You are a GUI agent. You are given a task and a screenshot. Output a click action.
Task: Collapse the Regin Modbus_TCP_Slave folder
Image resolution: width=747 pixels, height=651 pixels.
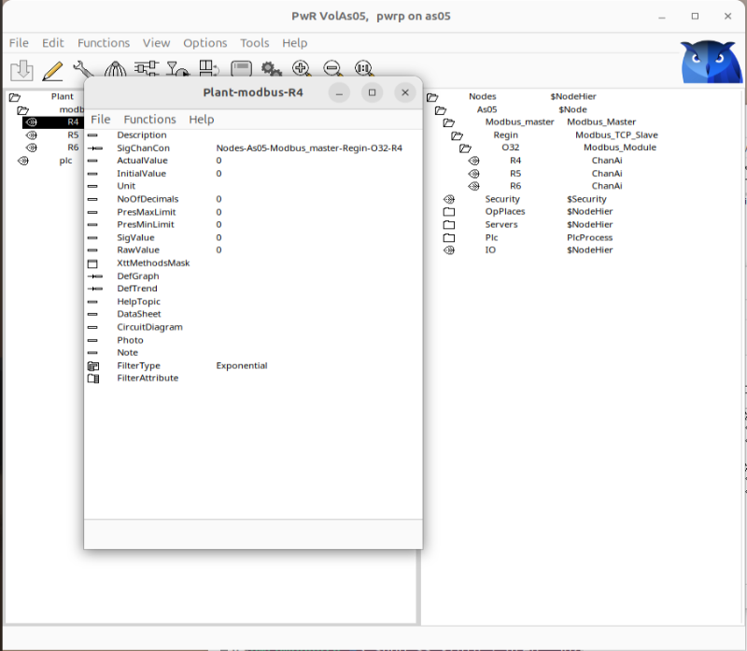(457, 135)
